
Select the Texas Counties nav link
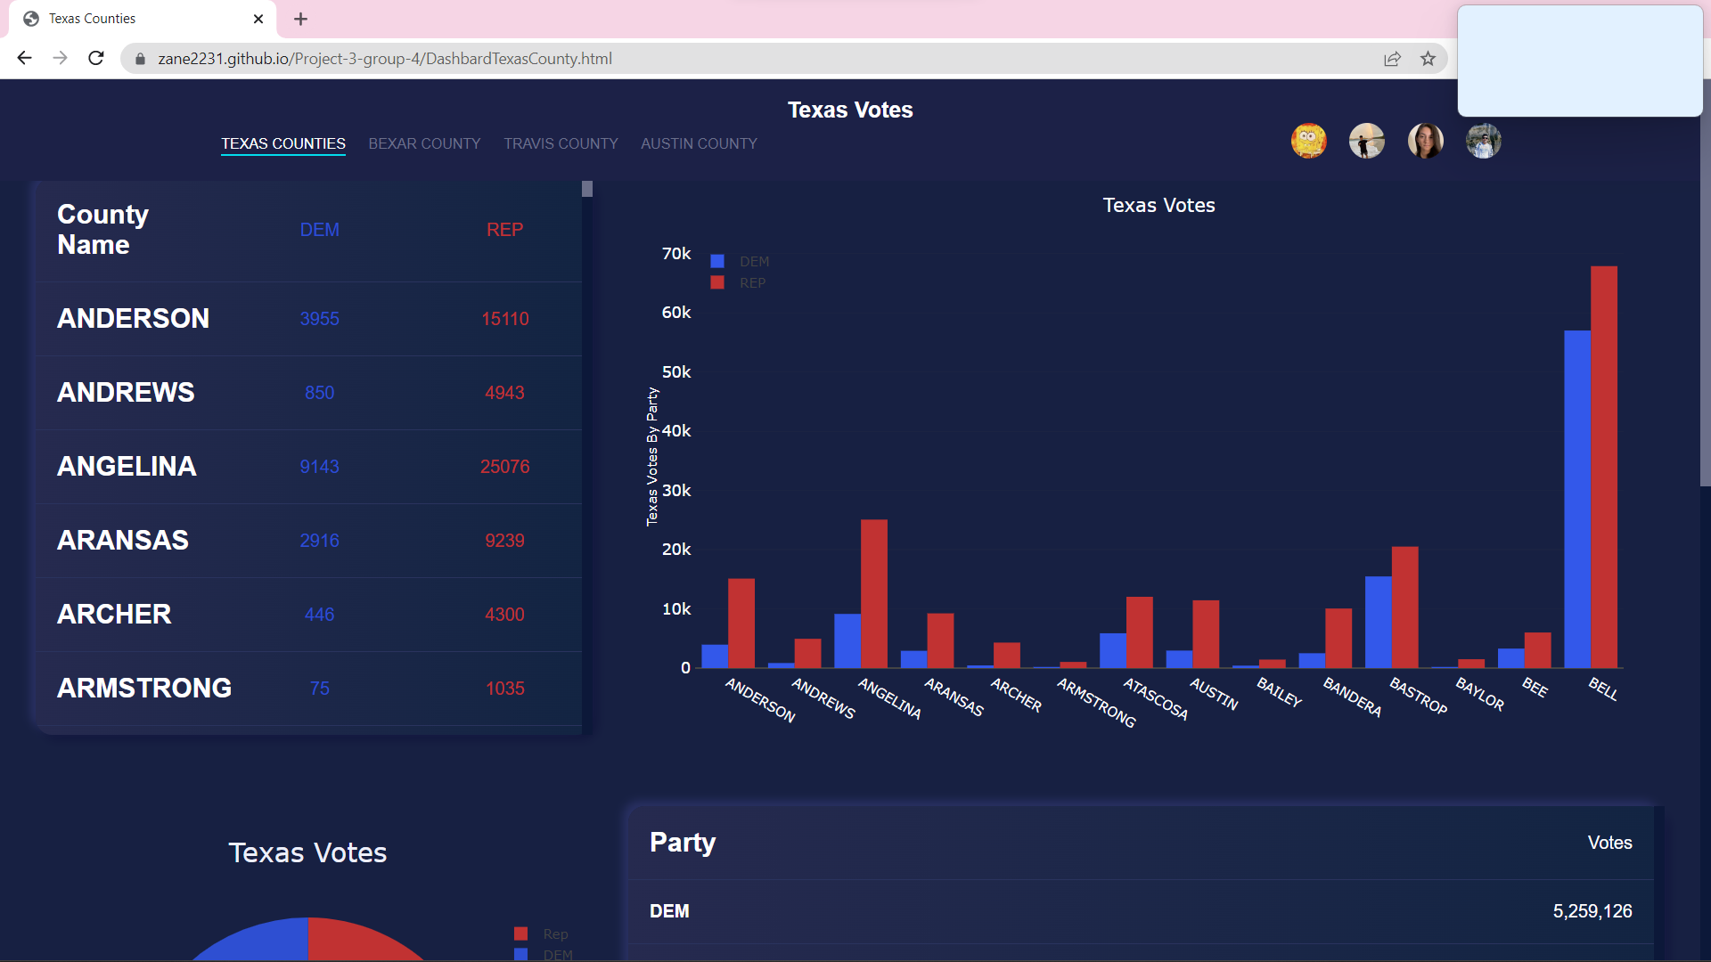pyautogui.click(x=283, y=143)
